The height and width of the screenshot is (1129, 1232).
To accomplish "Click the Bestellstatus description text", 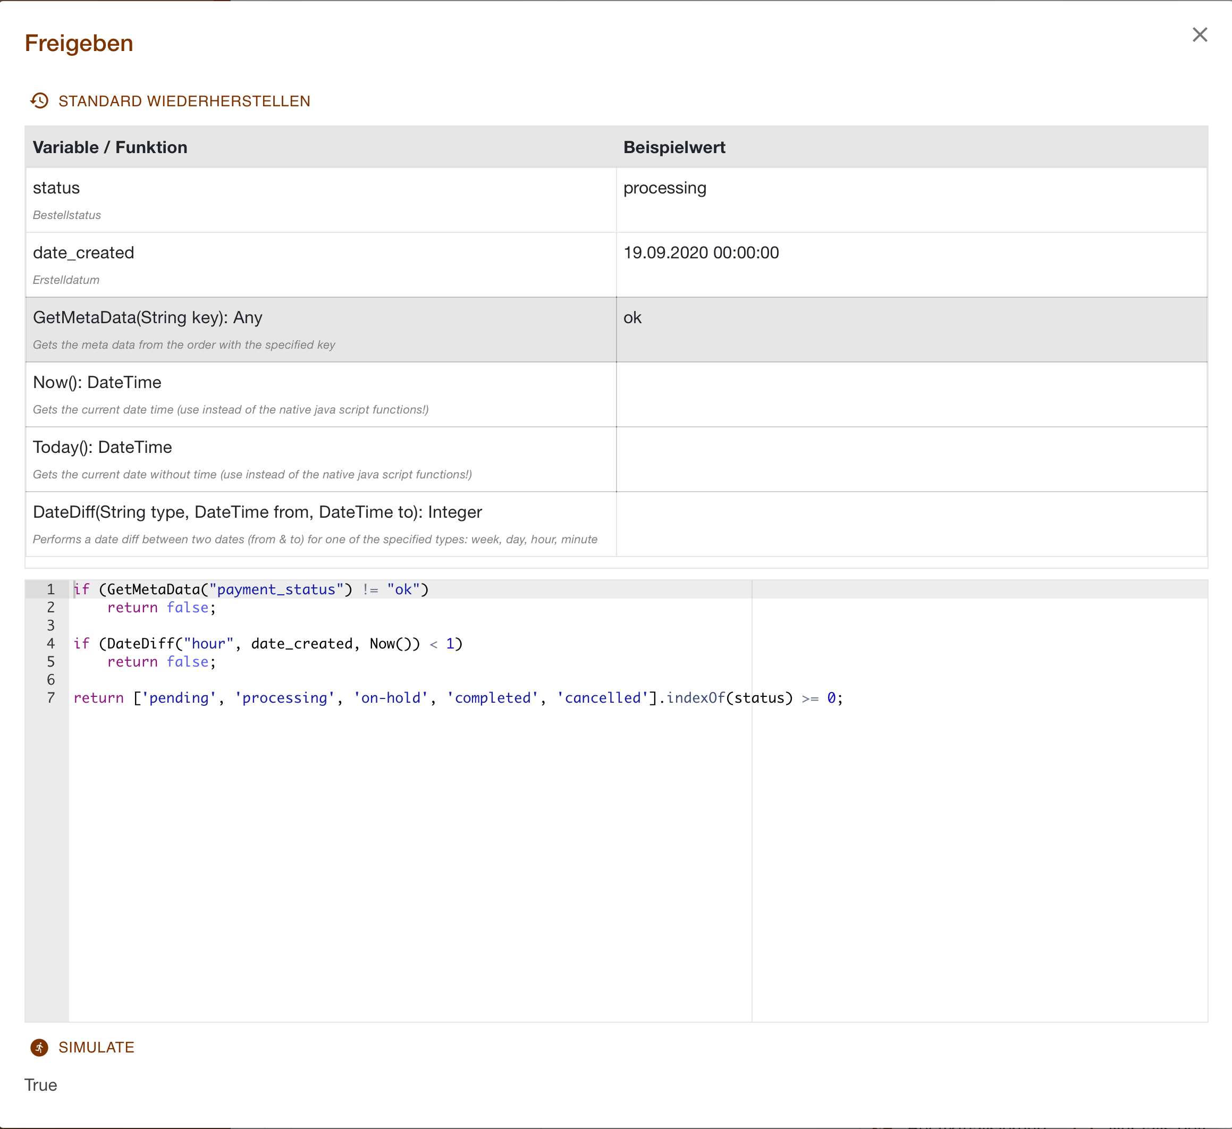I will [x=66, y=215].
